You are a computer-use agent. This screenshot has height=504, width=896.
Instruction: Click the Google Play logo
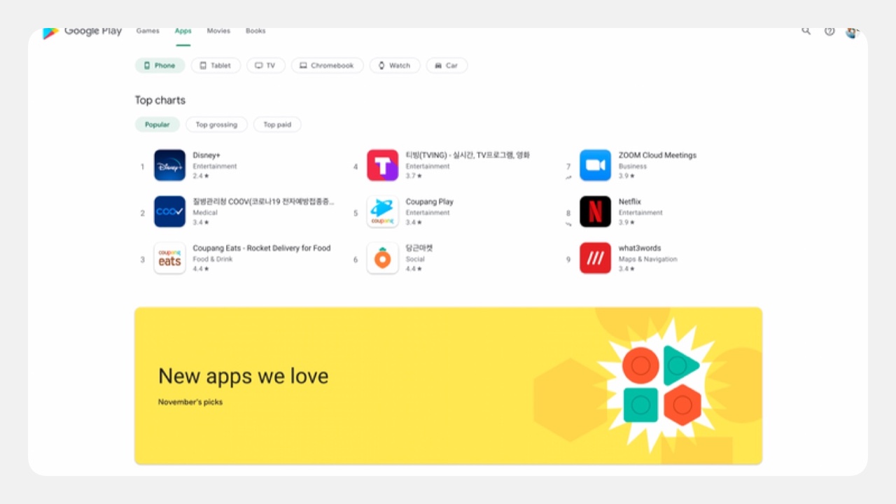coord(82,32)
